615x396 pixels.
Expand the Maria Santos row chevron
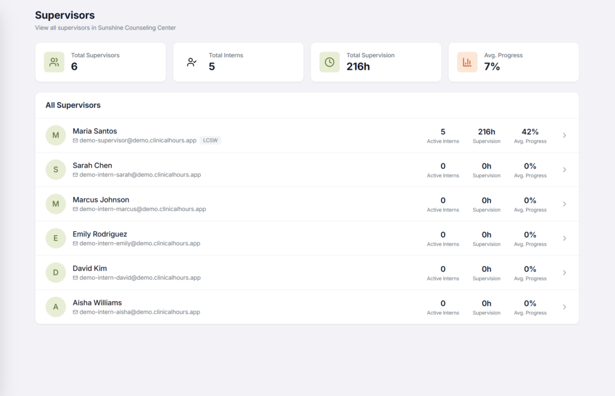pos(564,135)
